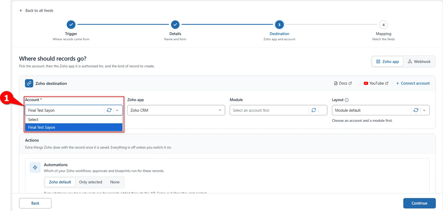
Task: Click the Zoho destination link icon
Action: (x=29, y=83)
